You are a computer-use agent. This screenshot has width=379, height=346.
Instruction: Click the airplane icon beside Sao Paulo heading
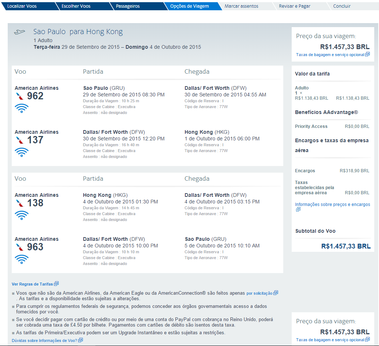[19, 32]
